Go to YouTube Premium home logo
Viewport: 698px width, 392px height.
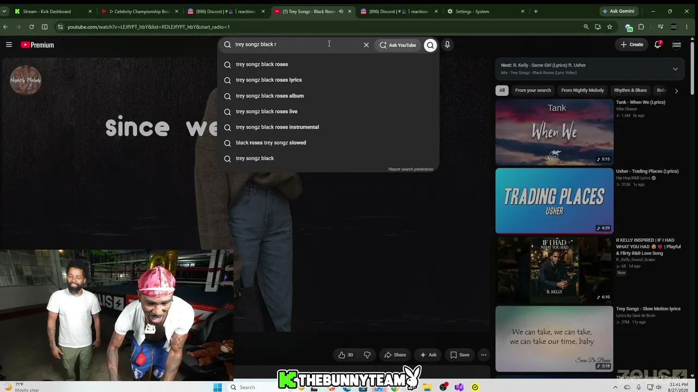pos(37,45)
